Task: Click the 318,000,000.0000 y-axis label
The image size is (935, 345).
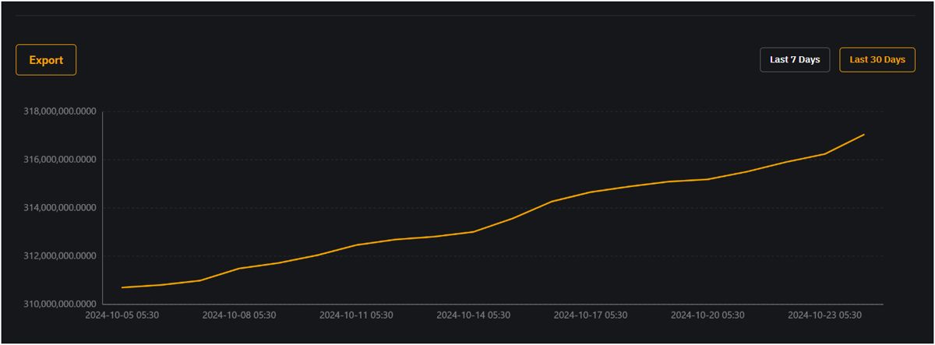Action: [x=60, y=111]
